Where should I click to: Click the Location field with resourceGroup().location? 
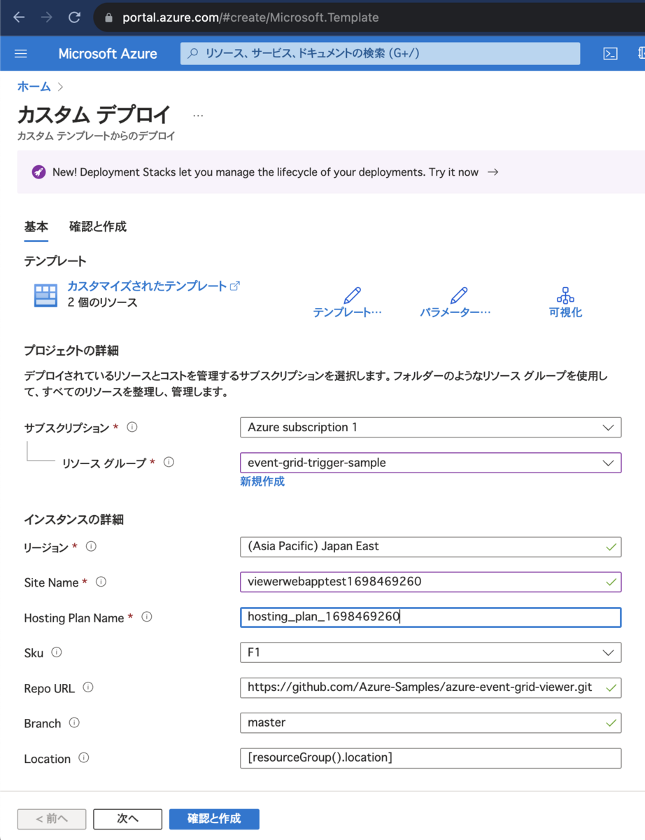click(430, 758)
